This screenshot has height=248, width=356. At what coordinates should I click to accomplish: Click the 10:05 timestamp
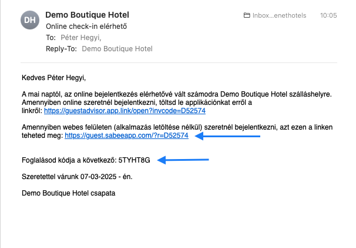(328, 15)
